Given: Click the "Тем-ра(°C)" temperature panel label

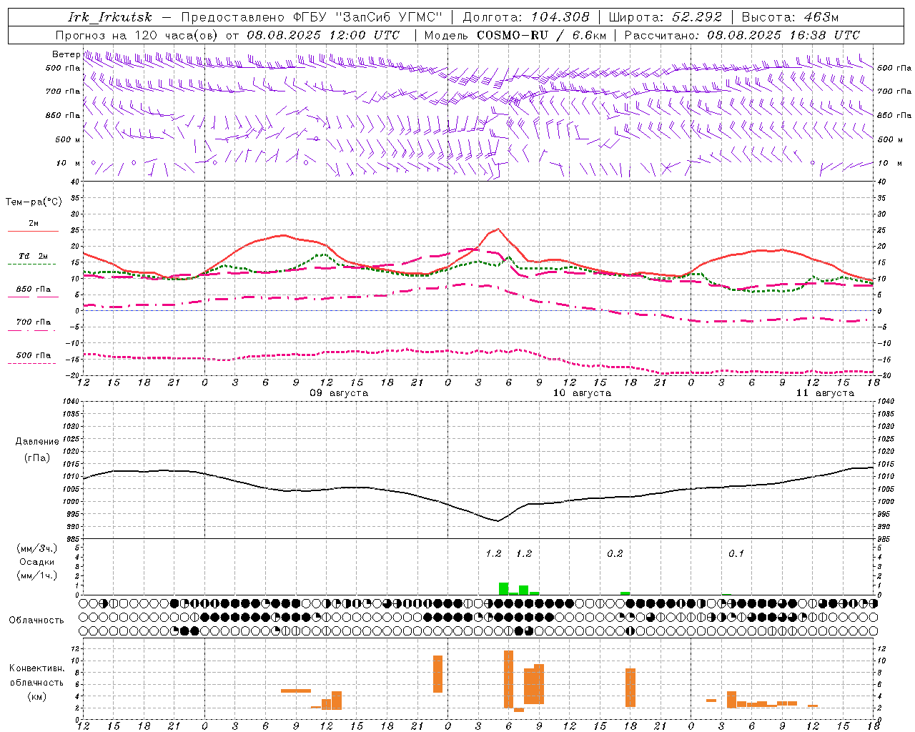Looking at the screenshot, I should (x=34, y=202).
